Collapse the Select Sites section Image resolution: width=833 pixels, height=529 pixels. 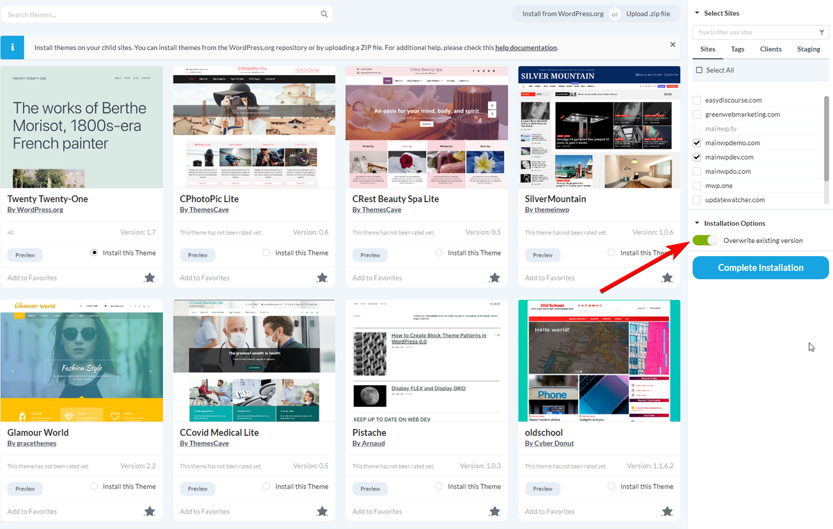click(x=697, y=13)
